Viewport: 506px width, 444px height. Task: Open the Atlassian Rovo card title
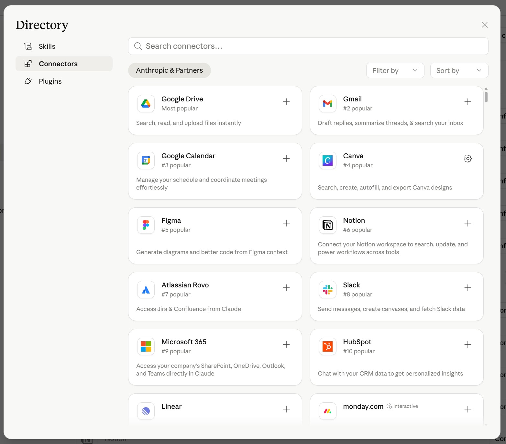pyautogui.click(x=185, y=285)
